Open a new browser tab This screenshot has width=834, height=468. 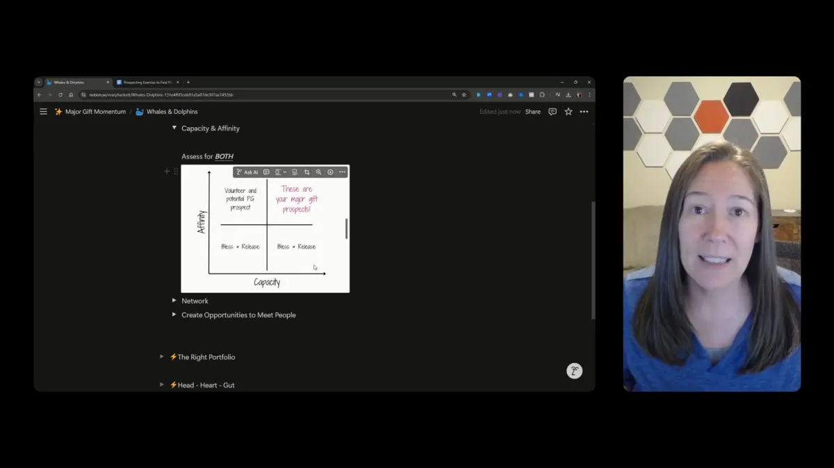tap(188, 82)
